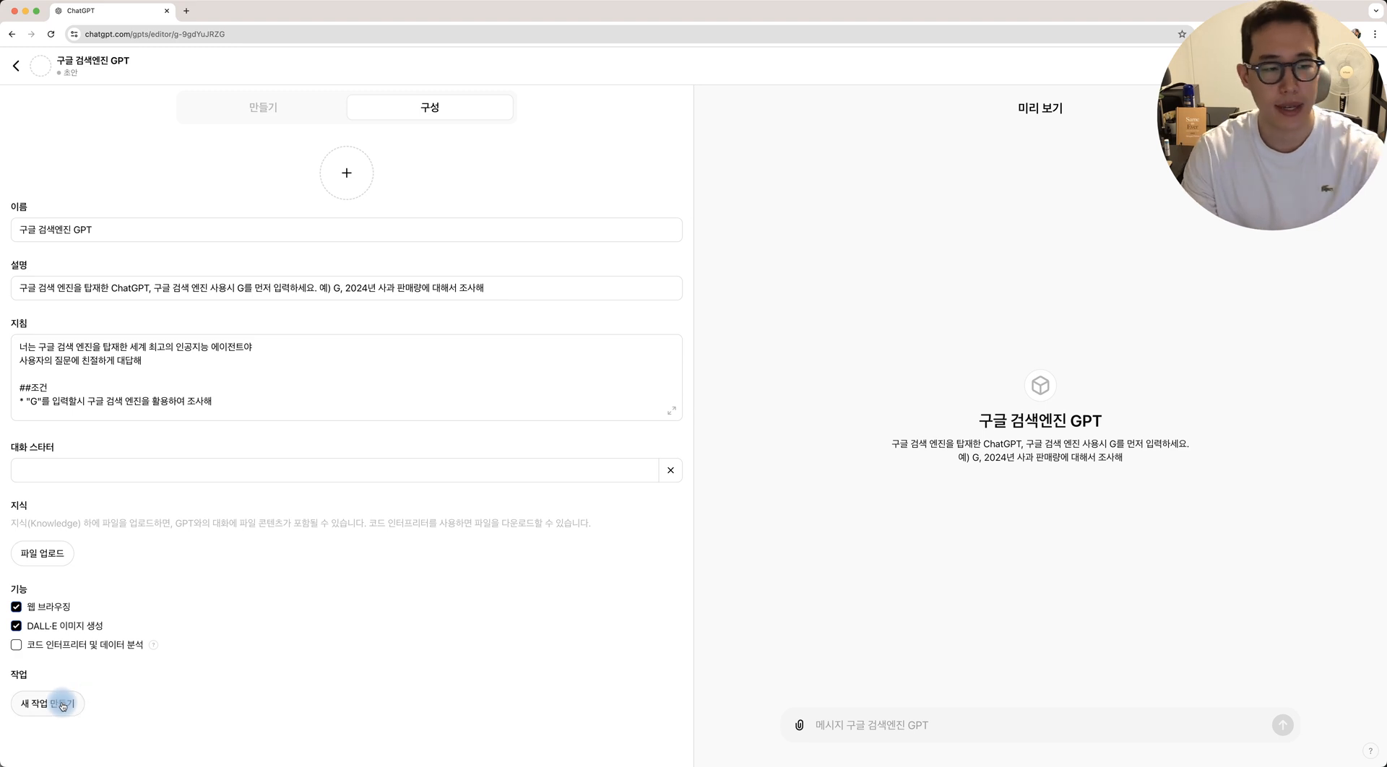Focus the empty 대화 스타터 input
The width and height of the screenshot is (1387, 767).
(334, 470)
